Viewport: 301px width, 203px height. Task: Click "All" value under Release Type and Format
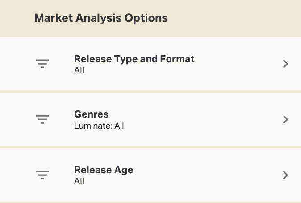tap(79, 70)
